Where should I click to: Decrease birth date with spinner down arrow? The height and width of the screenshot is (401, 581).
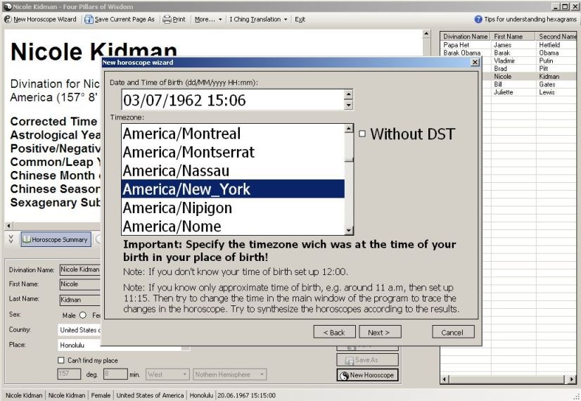348,106
